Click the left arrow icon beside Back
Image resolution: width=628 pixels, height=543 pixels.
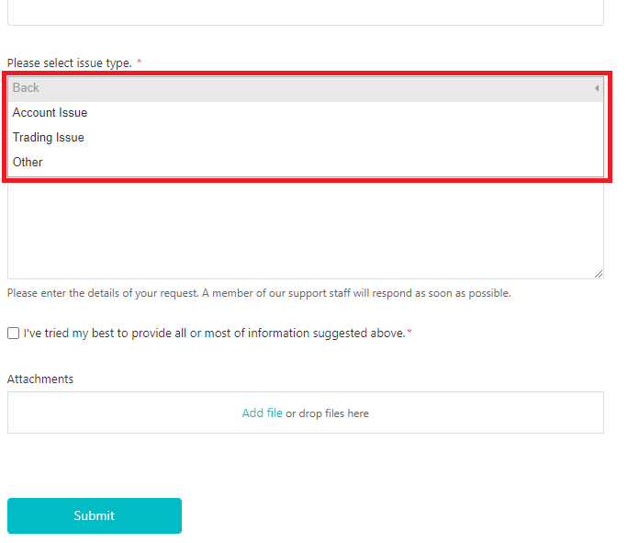[597, 88]
